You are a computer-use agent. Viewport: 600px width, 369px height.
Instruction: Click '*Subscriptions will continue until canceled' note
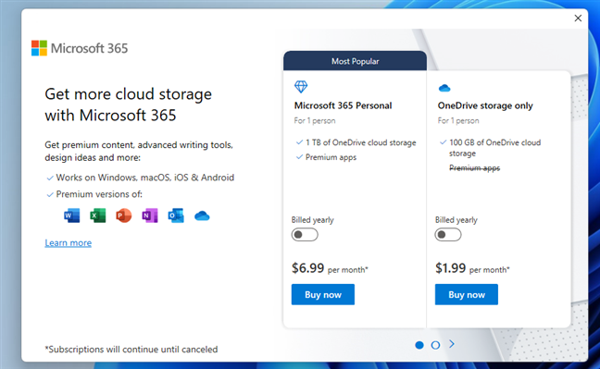click(x=131, y=349)
